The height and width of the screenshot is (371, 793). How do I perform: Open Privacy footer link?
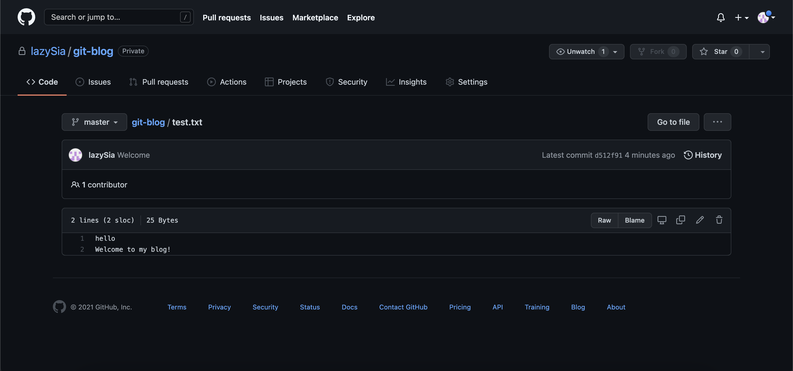click(x=219, y=307)
